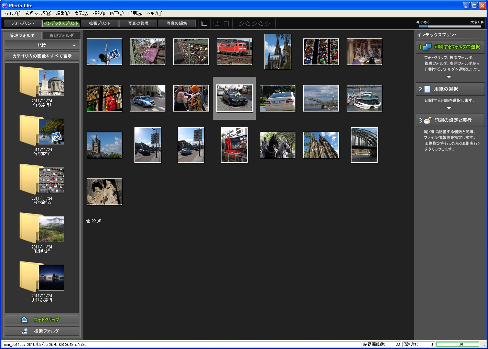Click the single image display icon

click(x=204, y=23)
